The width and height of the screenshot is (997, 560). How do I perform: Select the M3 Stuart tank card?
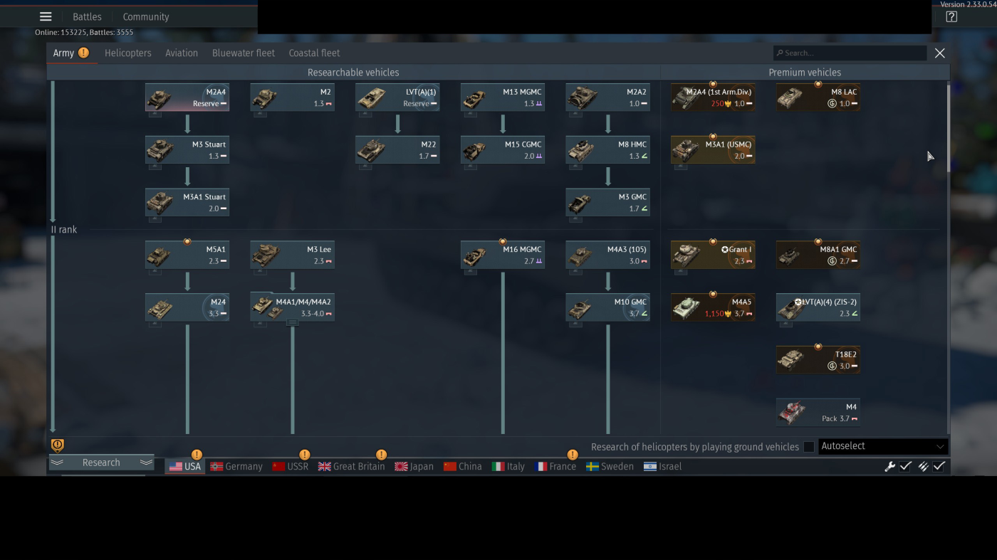[187, 150]
